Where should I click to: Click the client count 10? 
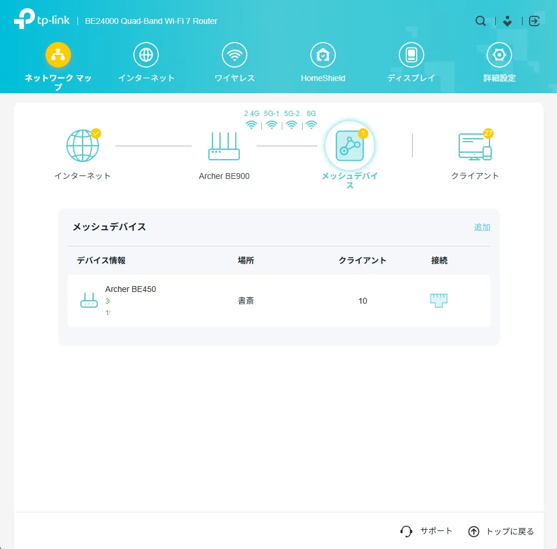(363, 301)
